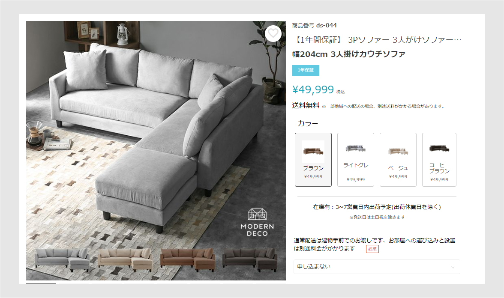
Task: Click the MODERN DECO logo on the image
Action: [x=257, y=223]
